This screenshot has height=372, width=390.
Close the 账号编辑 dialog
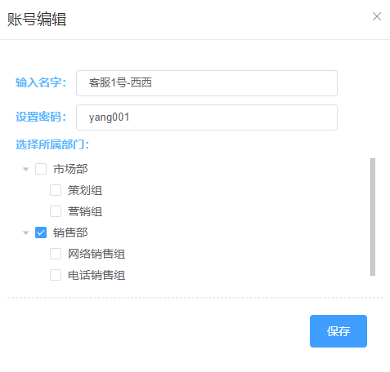(377, 16)
